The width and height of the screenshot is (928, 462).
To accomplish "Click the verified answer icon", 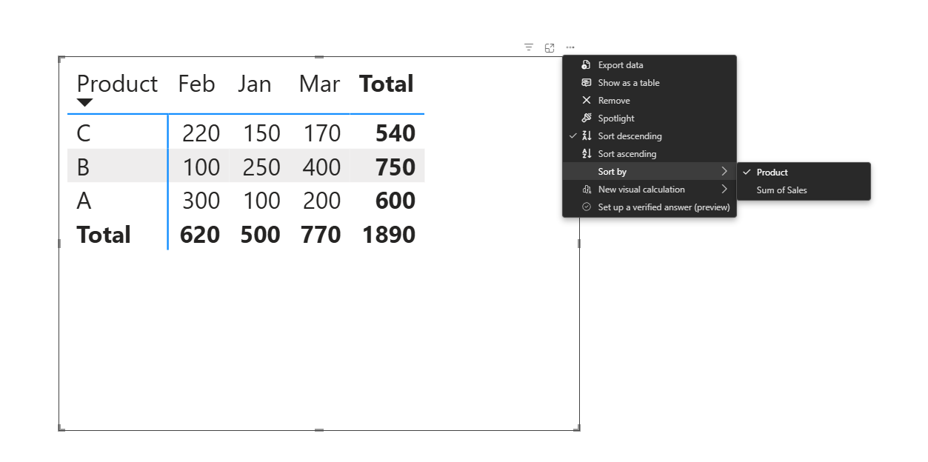I will (x=586, y=207).
